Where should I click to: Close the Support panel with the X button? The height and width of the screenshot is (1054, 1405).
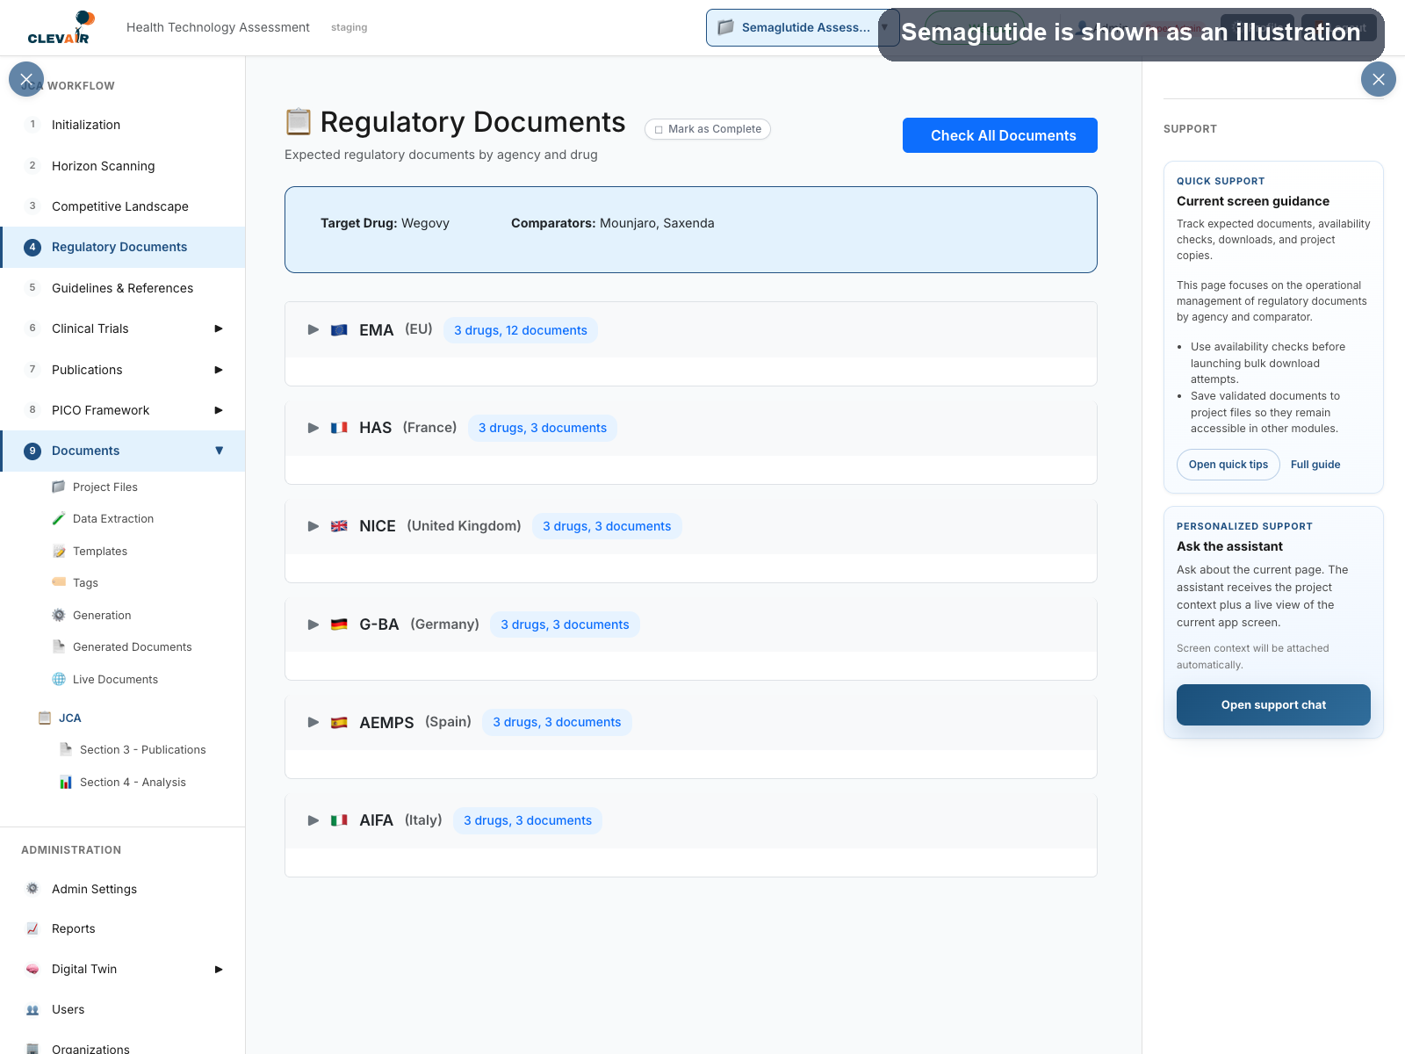click(x=1379, y=79)
